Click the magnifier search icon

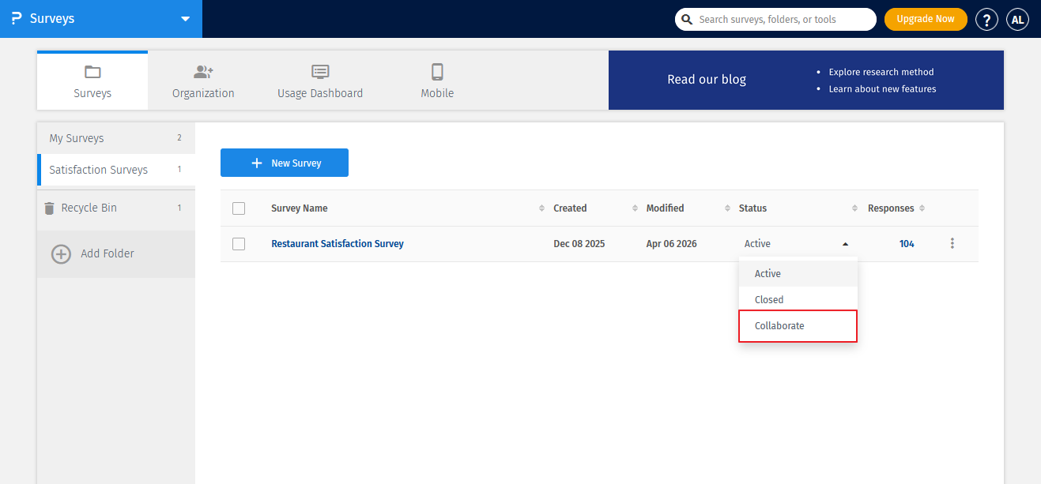point(687,19)
